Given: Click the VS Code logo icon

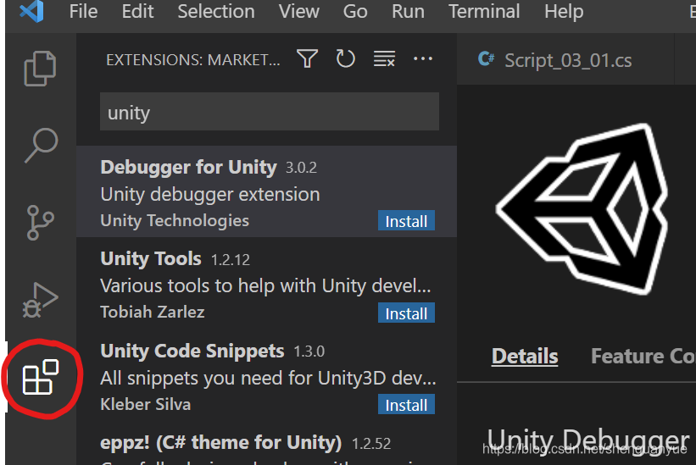Looking at the screenshot, I should click(x=31, y=11).
